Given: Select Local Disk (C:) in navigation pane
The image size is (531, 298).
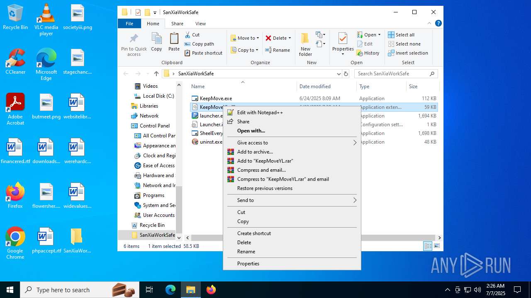Looking at the screenshot, I should (158, 96).
